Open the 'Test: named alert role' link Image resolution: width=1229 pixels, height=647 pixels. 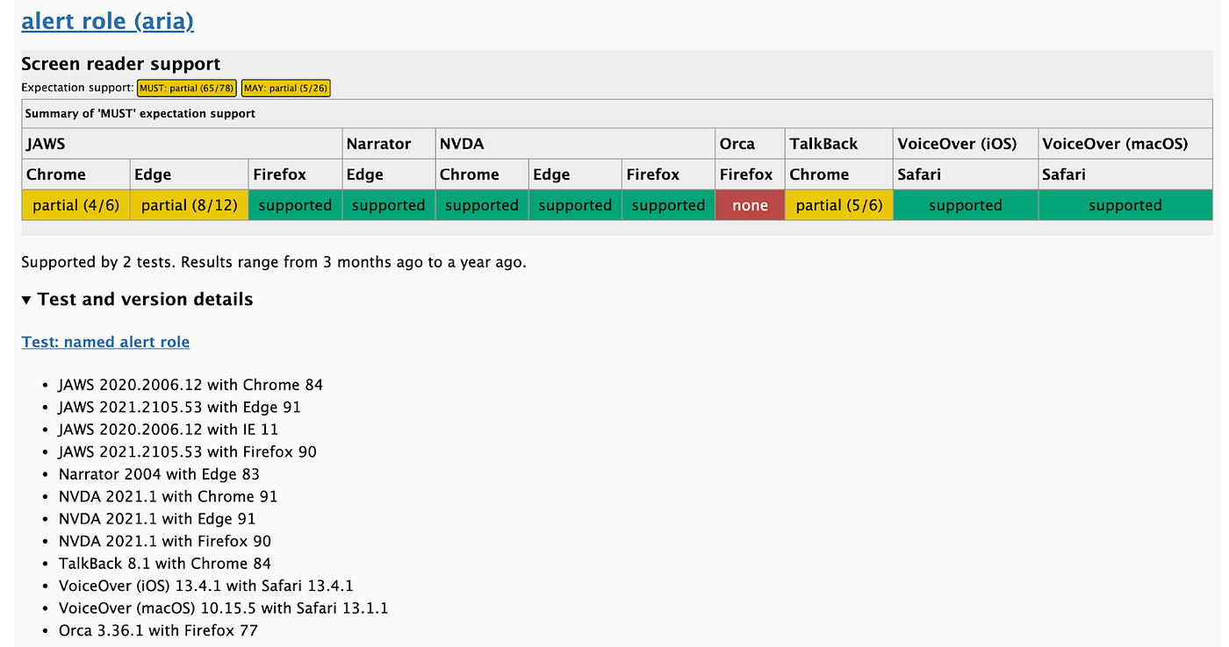(105, 342)
